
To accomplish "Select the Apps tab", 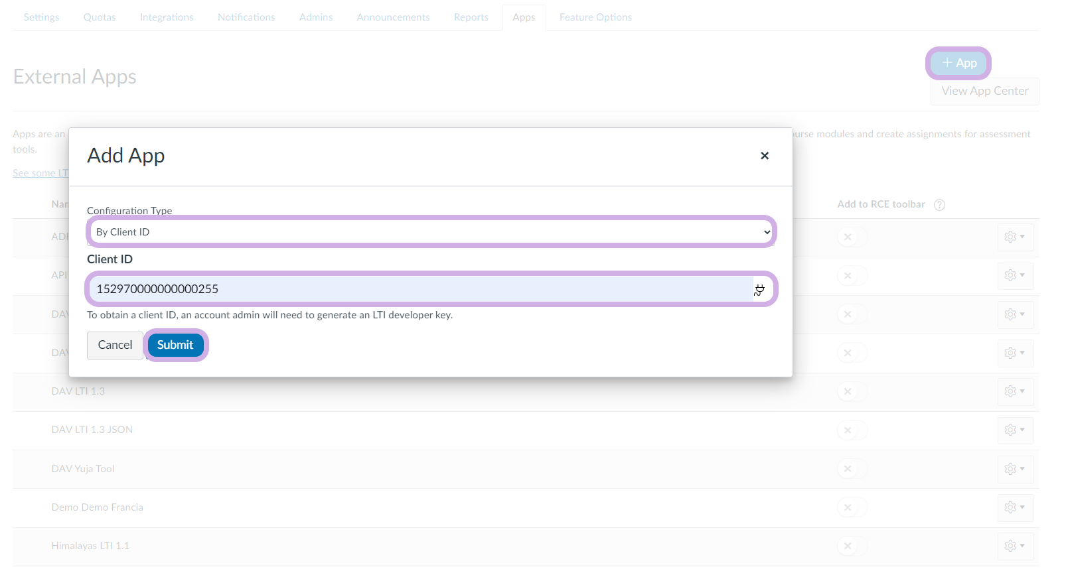I will (x=524, y=17).
